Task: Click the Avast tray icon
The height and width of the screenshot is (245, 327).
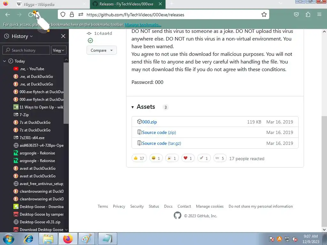Action: (x=279, y=239)
